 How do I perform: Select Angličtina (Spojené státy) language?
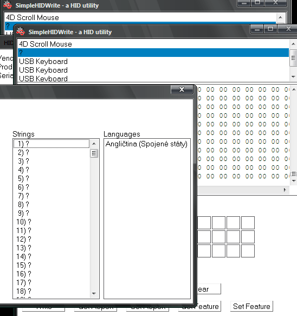coord(147,144)
